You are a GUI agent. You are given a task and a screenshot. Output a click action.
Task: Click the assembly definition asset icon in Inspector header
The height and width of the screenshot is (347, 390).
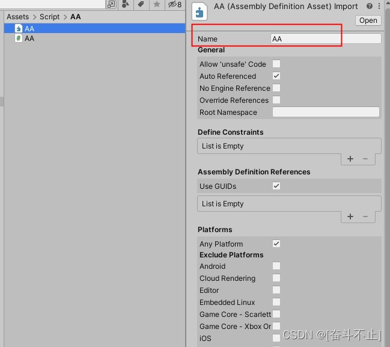click(x=200, y=11)
